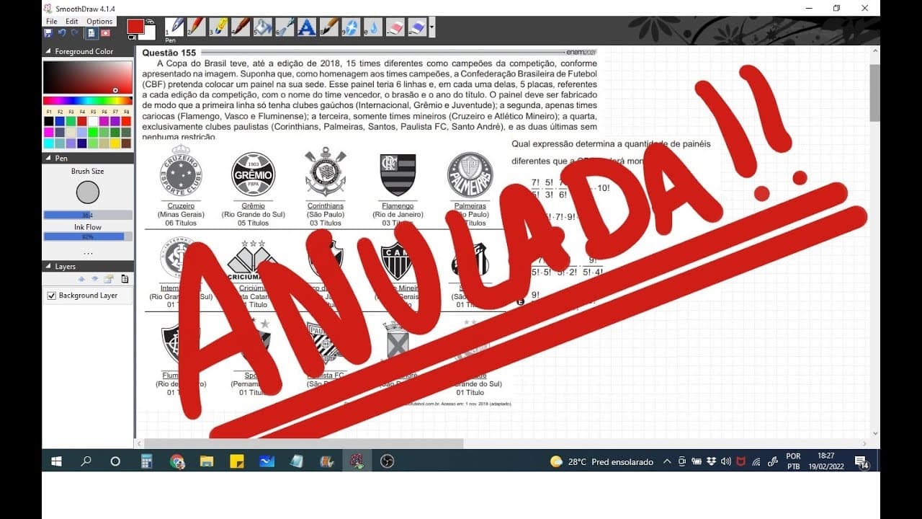Choose the brown swatch in bottom palette row

point(126,143)
